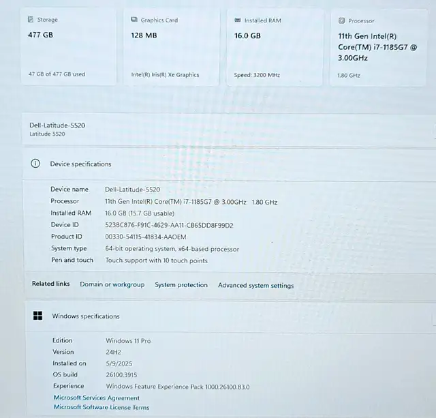The width and height of the screenshot is (436, 418).
Task: Select the Device ID value 523BC876-F91C-4629
Action: click(169, 225)
